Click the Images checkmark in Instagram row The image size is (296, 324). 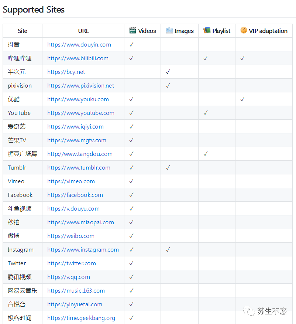pyautogui.click(x=168, y=249)
